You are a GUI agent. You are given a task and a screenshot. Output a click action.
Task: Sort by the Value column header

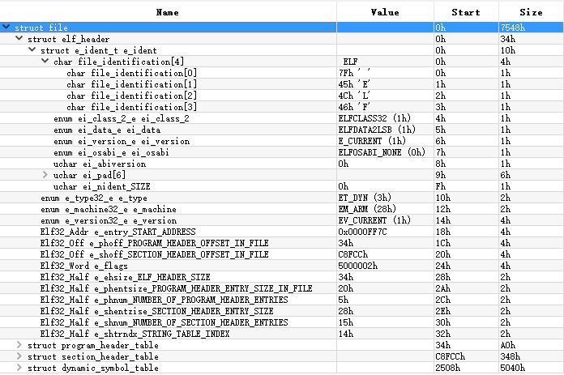pyautogui.click(x=385, y=12)
